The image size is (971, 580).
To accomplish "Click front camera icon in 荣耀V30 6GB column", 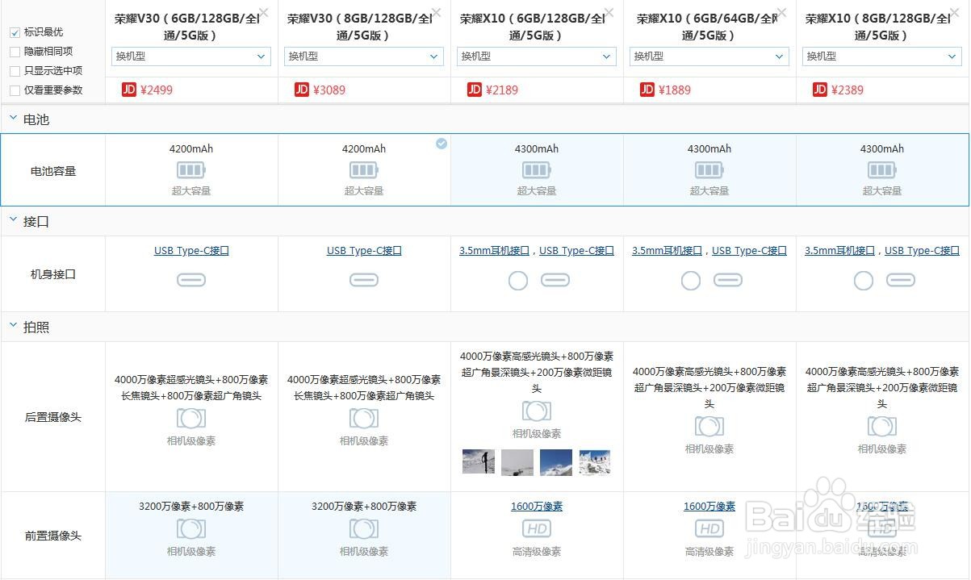I will coord(191,529).
